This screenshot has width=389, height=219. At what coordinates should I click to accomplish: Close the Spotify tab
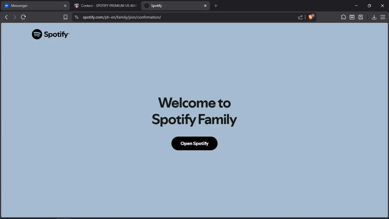click(x=205, y=6)
